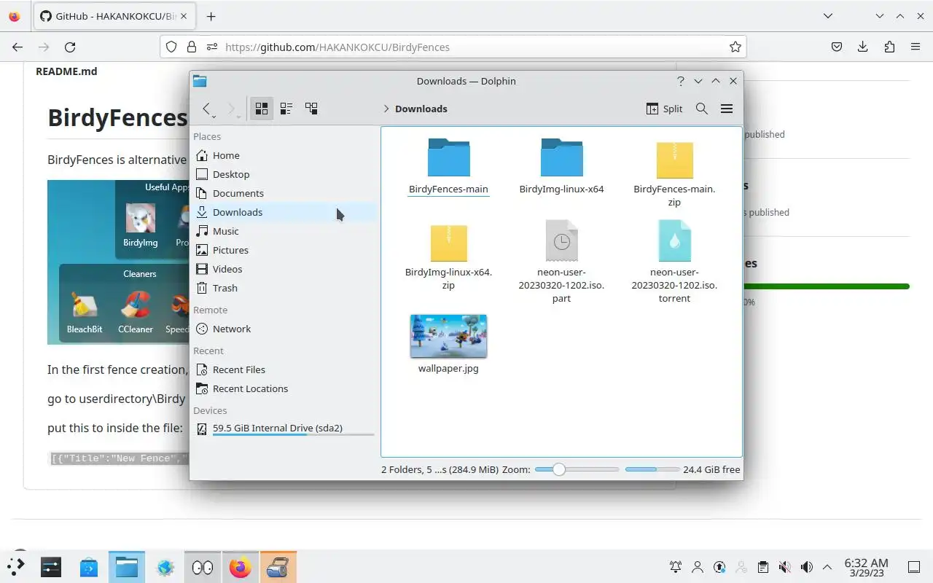
Task: Click the Dolphin zoom slider handle
Action: [558, 469]
